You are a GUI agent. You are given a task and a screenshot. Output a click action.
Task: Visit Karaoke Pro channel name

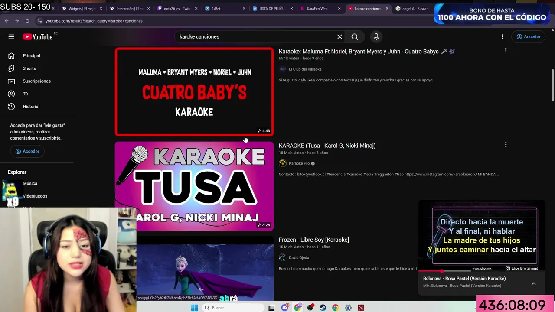coord(299,163)
